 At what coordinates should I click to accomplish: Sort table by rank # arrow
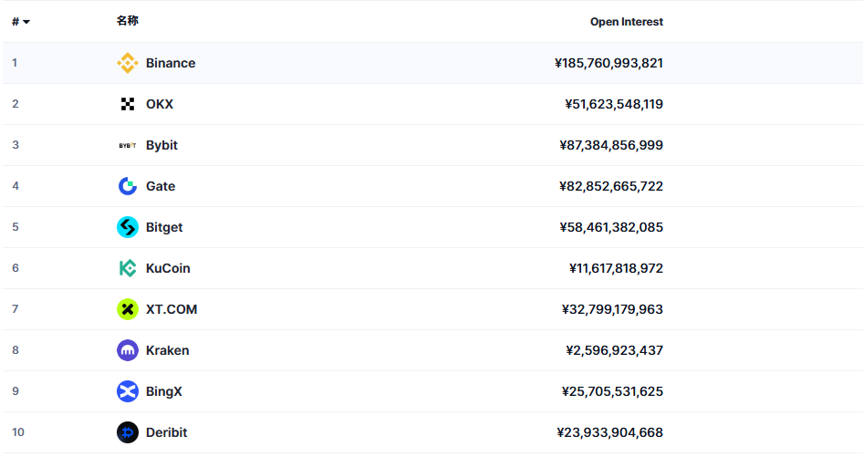click(x=26, y=22)
